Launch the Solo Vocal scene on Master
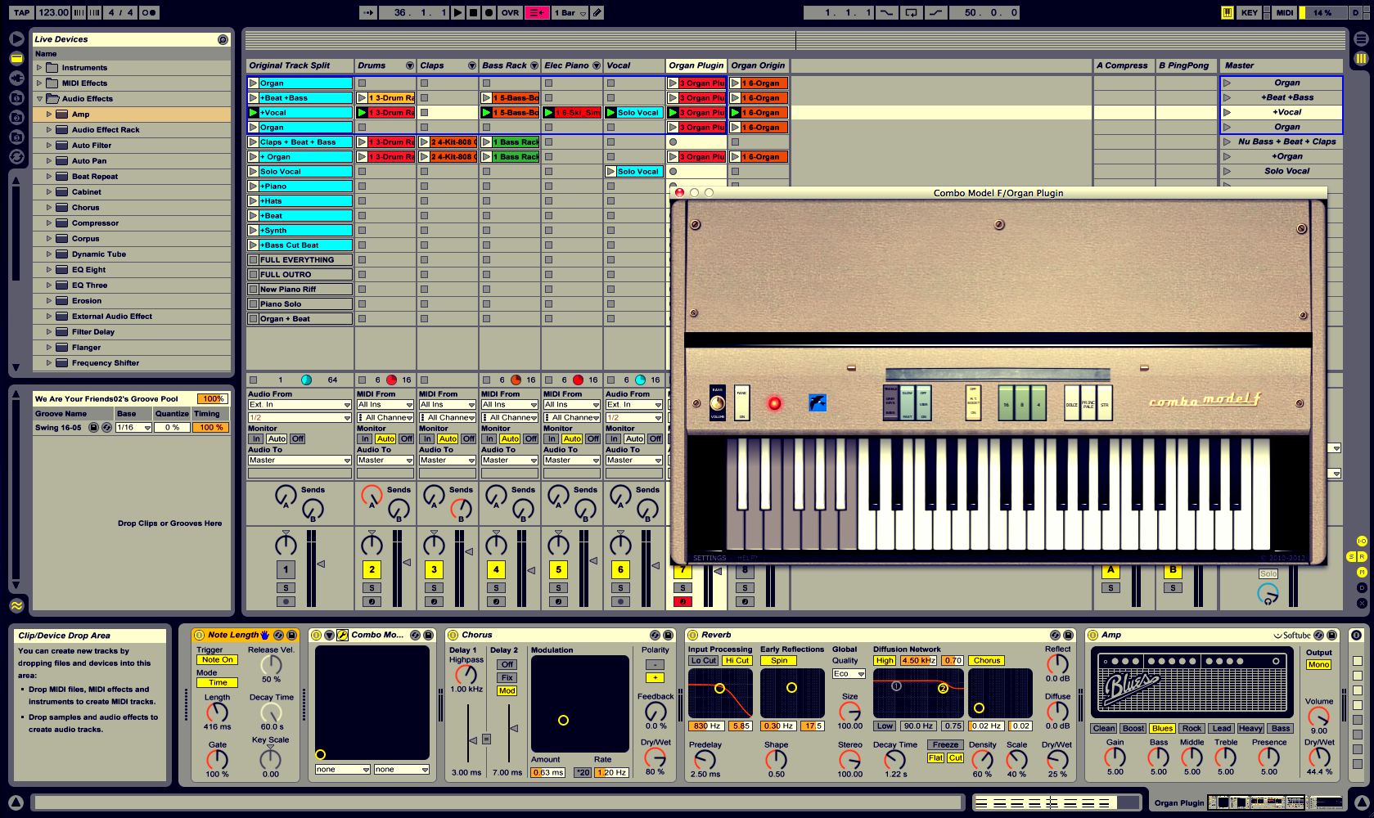The image size is (1374, 818). [x=1227, y=171]
